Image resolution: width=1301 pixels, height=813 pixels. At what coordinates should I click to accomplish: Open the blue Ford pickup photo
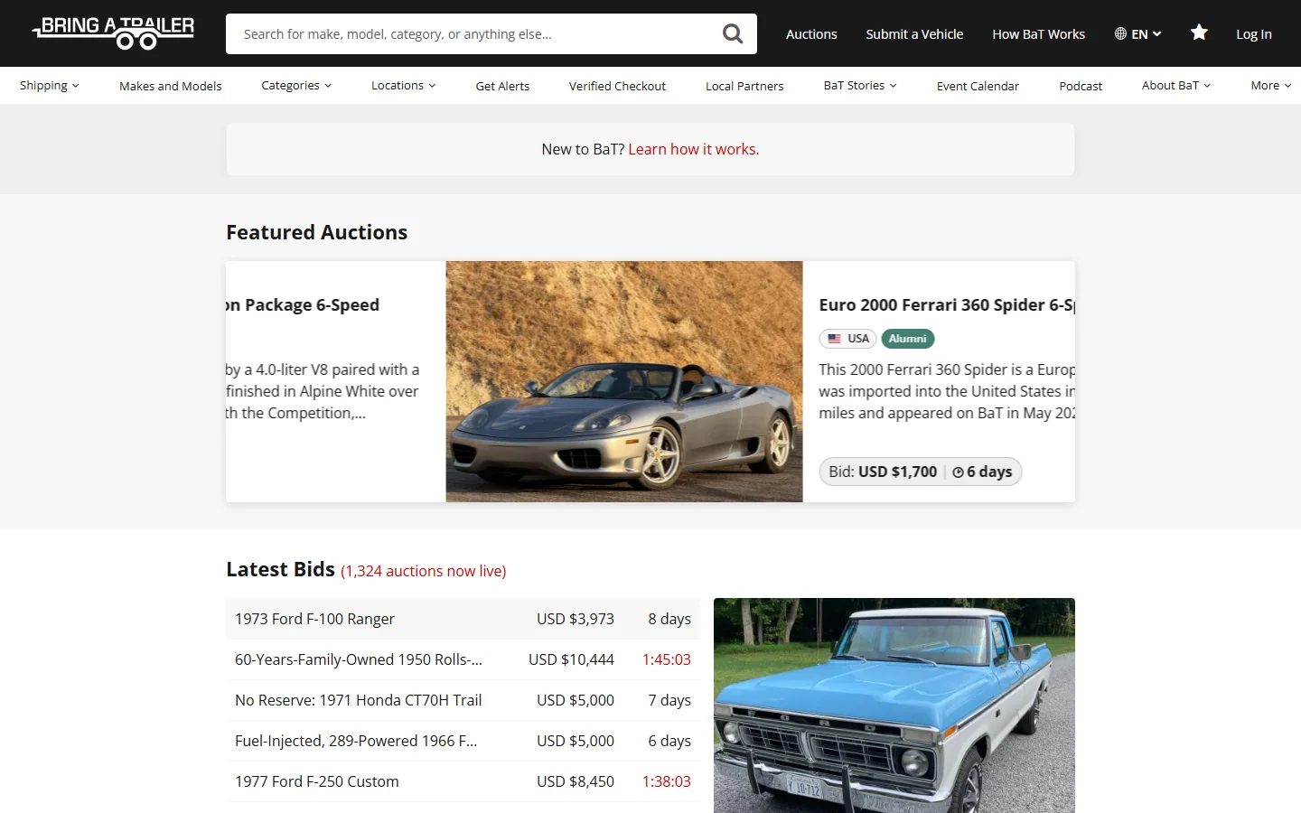(894, 706)
